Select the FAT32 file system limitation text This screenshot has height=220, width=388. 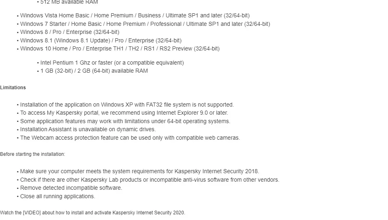click(x=127, y=105)
